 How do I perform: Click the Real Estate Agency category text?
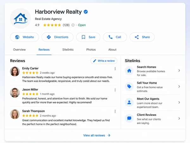(x=48, y=19)
